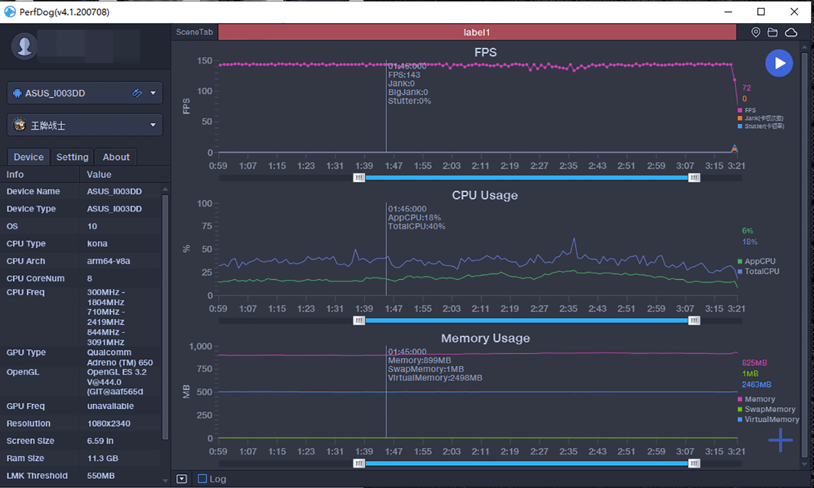Click the location pin icon in toolbar

(x=755, y=33)
